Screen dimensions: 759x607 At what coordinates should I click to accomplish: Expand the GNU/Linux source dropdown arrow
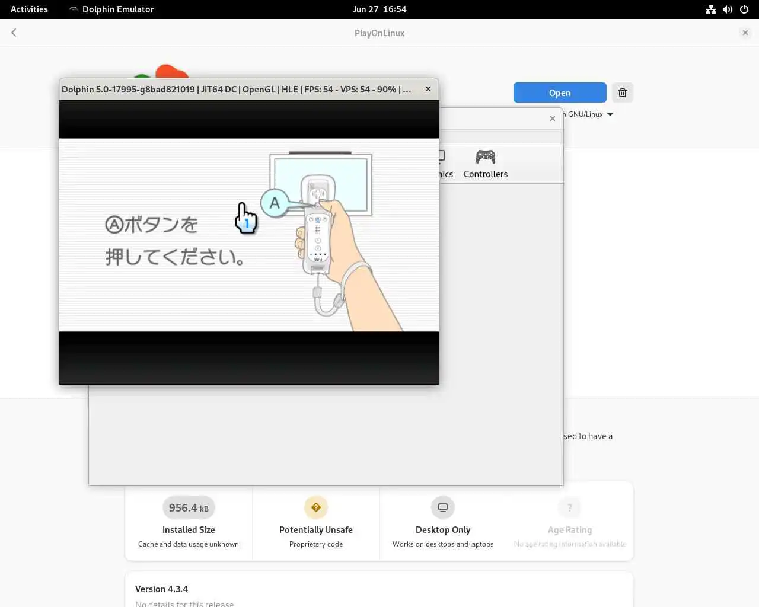610,114
